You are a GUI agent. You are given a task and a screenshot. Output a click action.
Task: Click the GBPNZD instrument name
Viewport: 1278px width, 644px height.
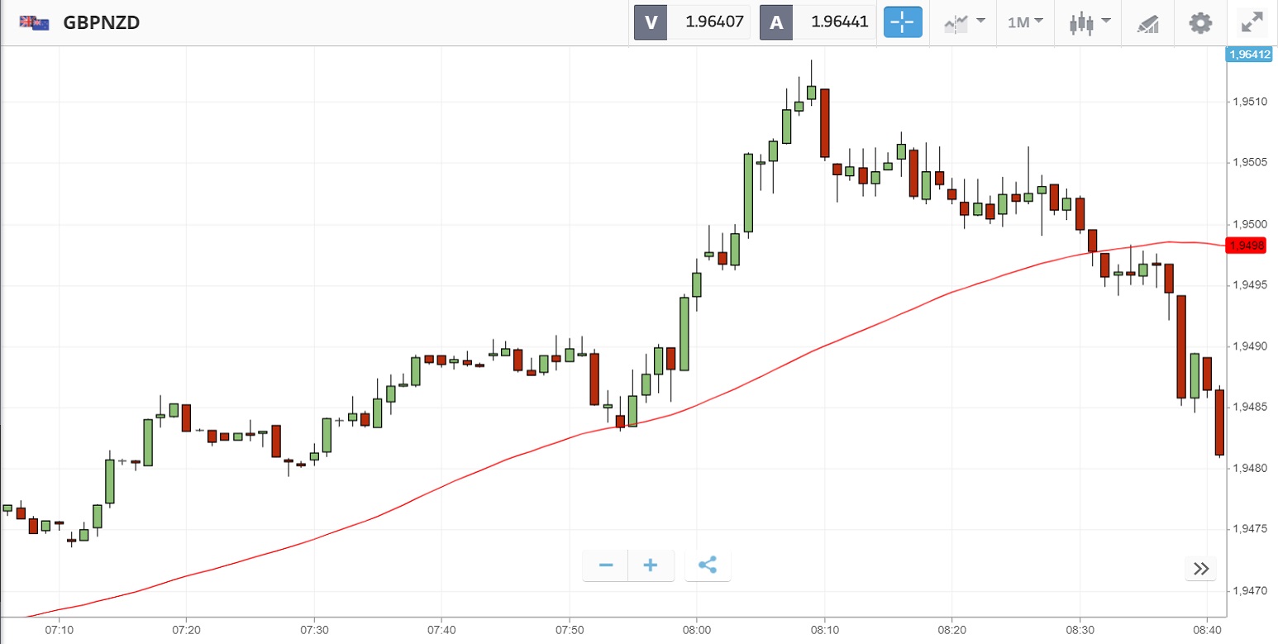(x=101, y=22)
